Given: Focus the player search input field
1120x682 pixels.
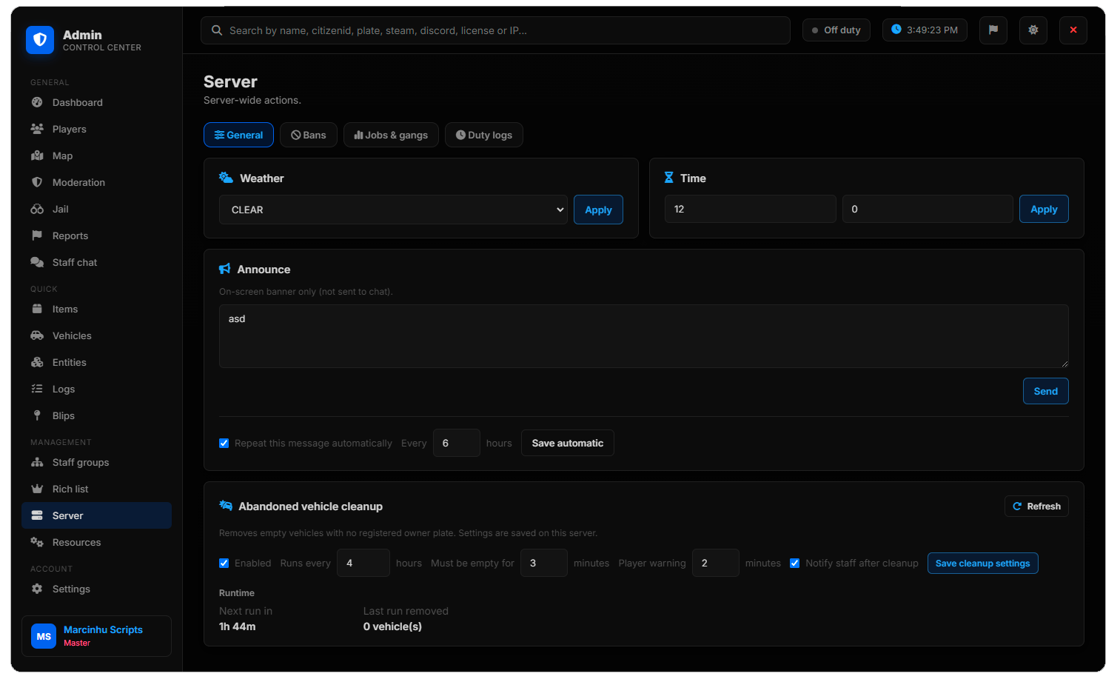Looking at the screenshot, I should [x=495, y=30].
